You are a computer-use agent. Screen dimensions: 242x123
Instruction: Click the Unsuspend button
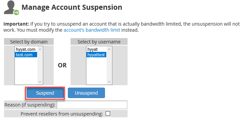point(86,93)
